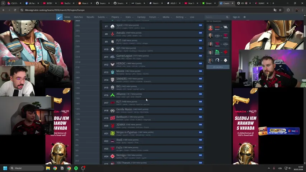
Task: Click the EU flag in Alliance row
Action: click(201, 94)
